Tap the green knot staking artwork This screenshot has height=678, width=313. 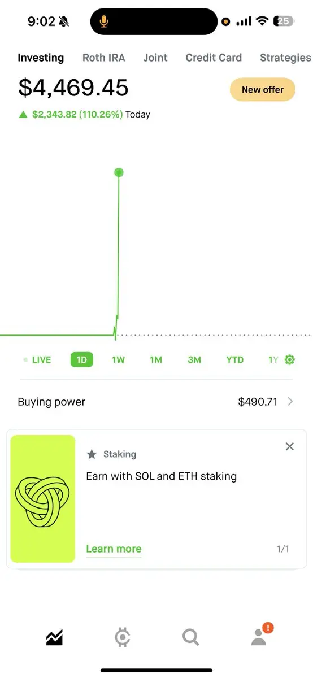43,499
